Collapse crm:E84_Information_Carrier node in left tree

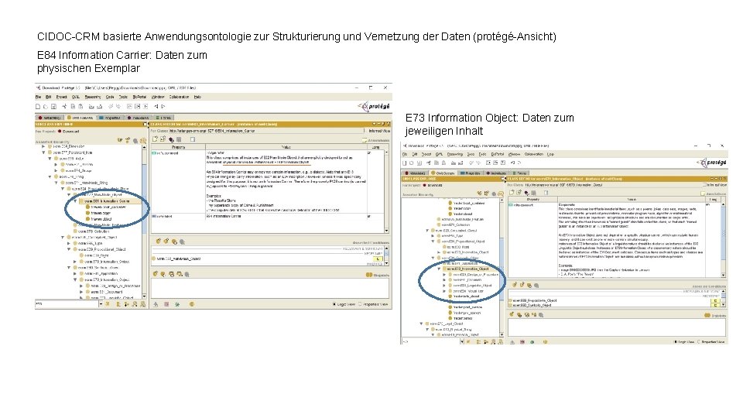(75, 201)
